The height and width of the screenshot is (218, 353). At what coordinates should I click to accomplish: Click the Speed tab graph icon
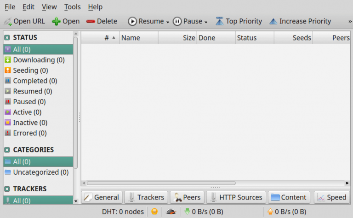click(321, 197)
